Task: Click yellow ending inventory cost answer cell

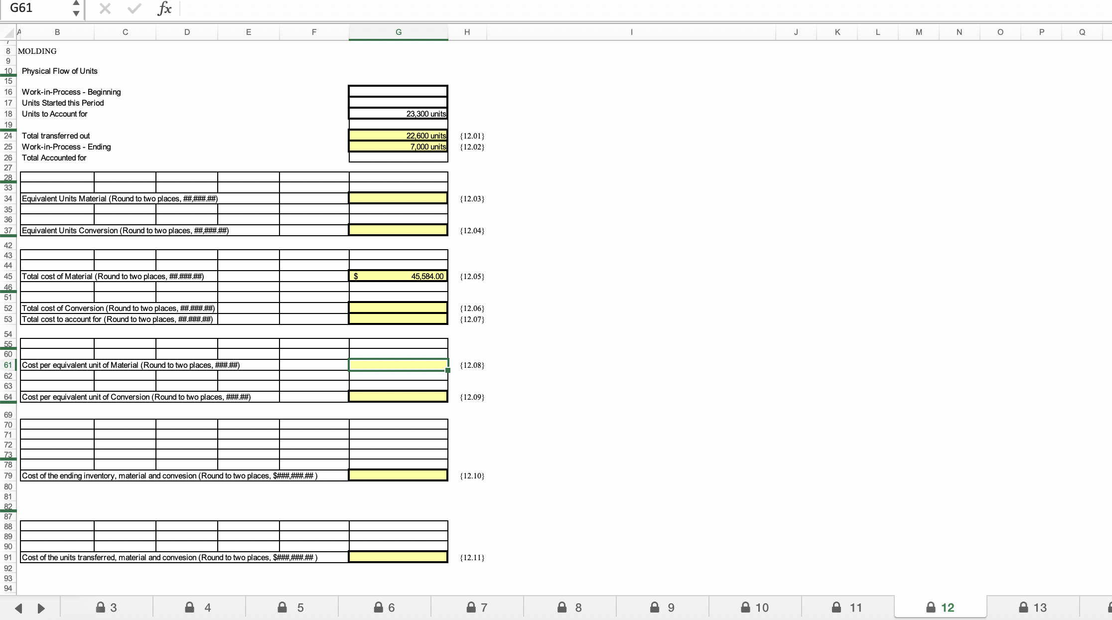Action: click(x=398, y=475)
